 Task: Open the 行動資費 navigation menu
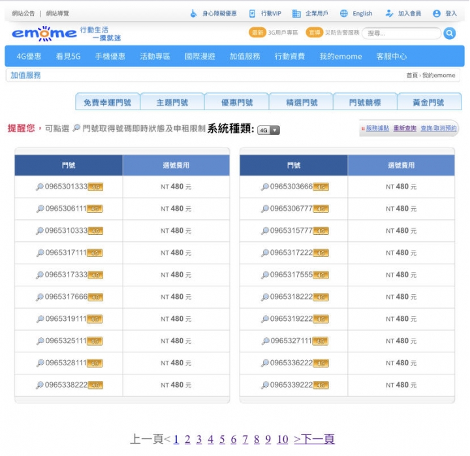290,56
